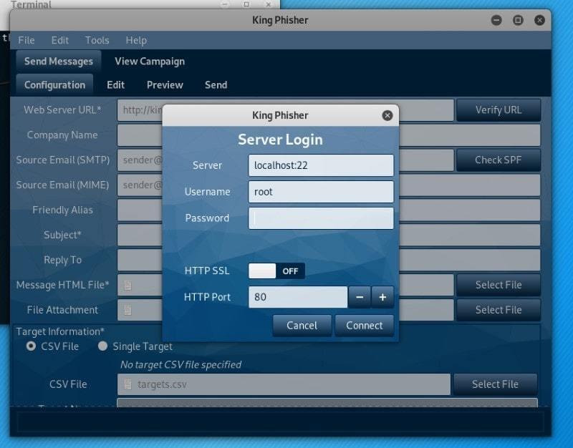Screen dimensions: 573x448
Task: Open the Message HTML File document icon
Action: tap(127, 285)
